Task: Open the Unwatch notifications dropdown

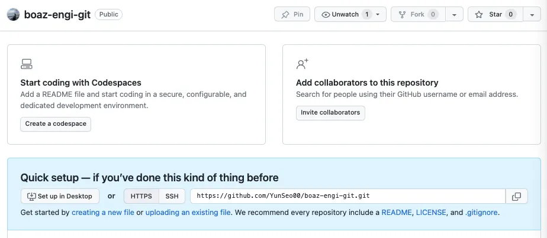Action: click(x=350, y=15)
